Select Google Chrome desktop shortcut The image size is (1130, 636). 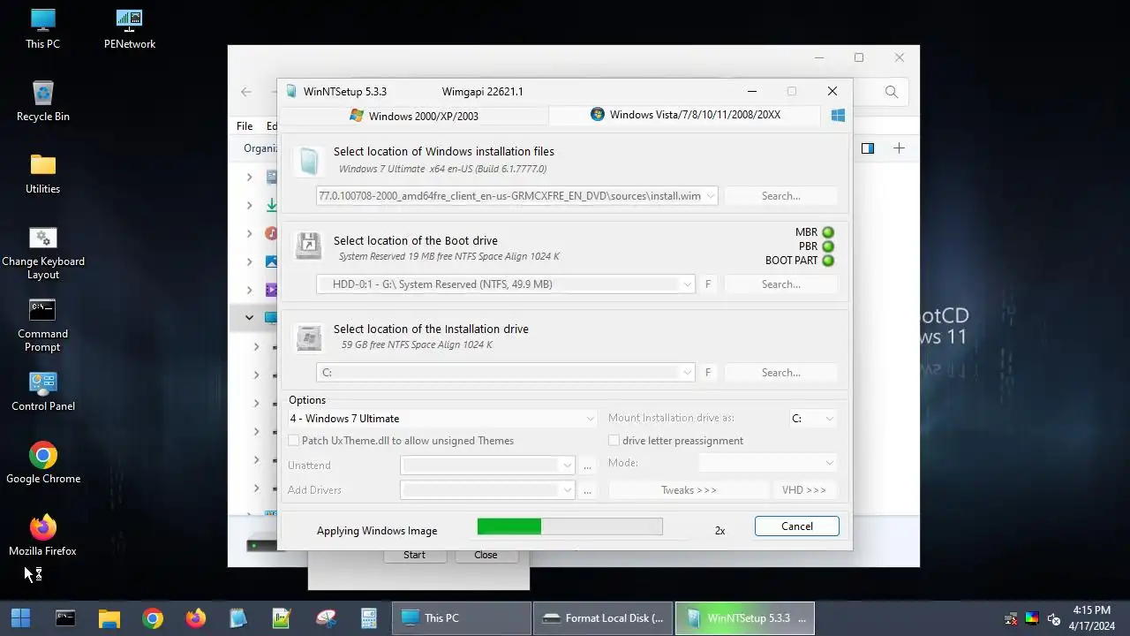(x=42, y=464)
